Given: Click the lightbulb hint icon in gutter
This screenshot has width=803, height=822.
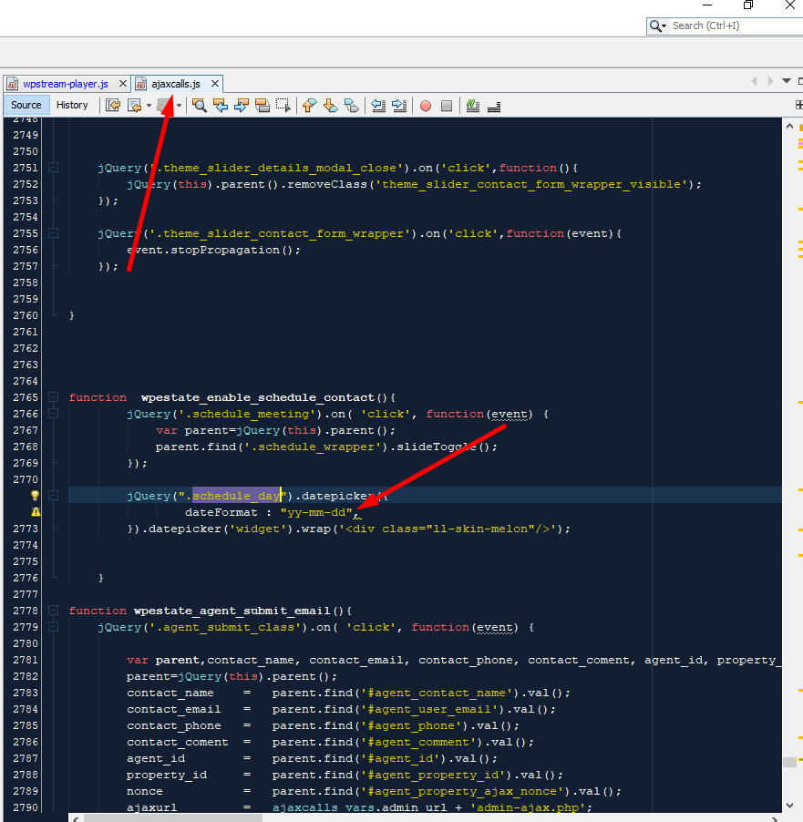Looking at the screenshot, I should (36, 496).
